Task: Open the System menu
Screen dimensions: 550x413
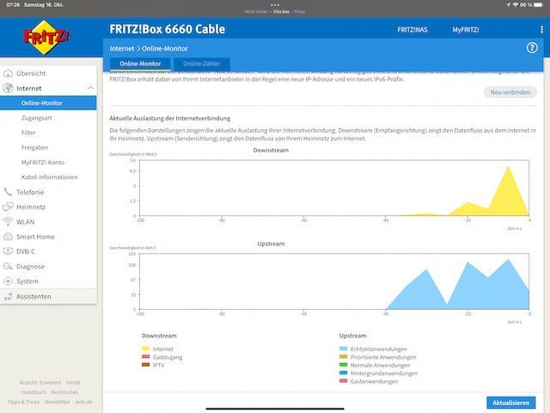Action: [27, 281]
